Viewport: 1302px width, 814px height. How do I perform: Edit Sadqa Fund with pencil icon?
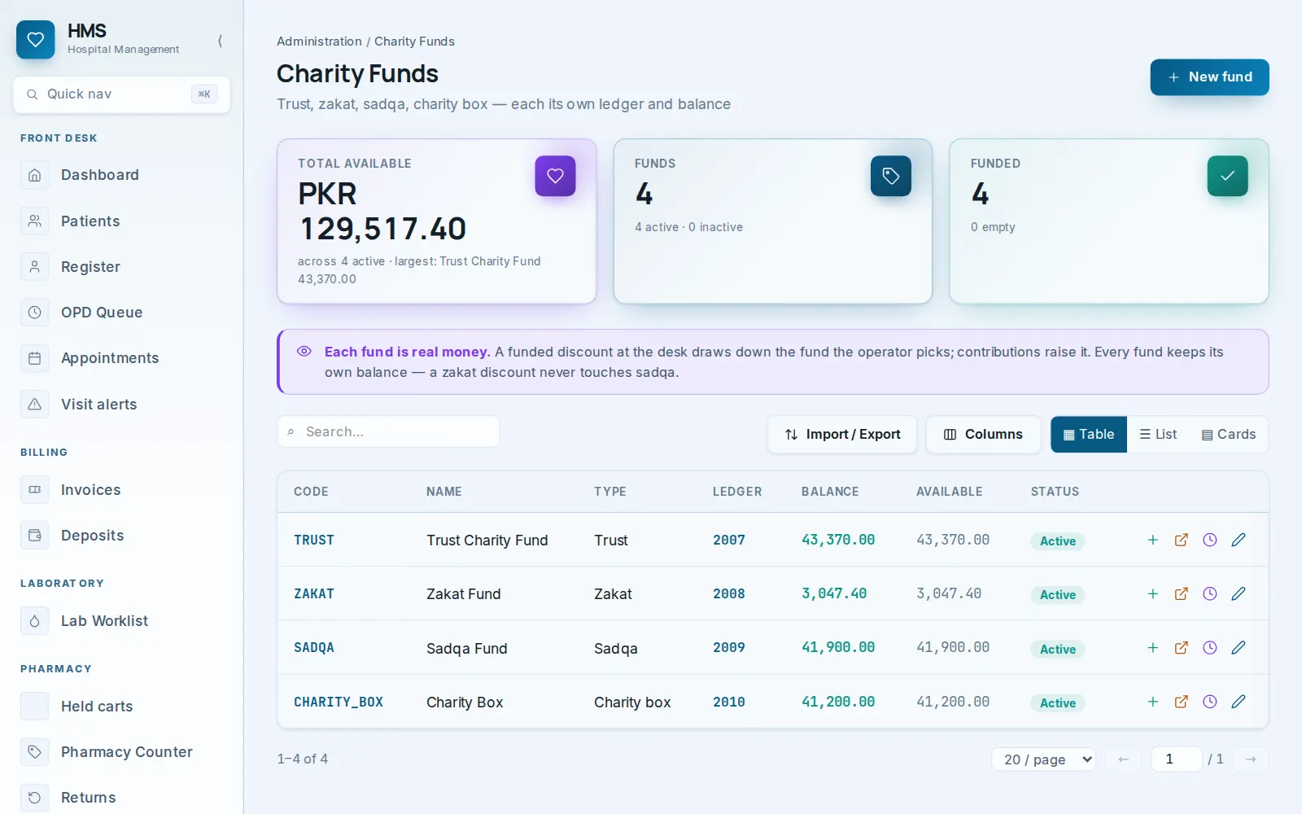pyautogui.click(x=1238, y=648)
